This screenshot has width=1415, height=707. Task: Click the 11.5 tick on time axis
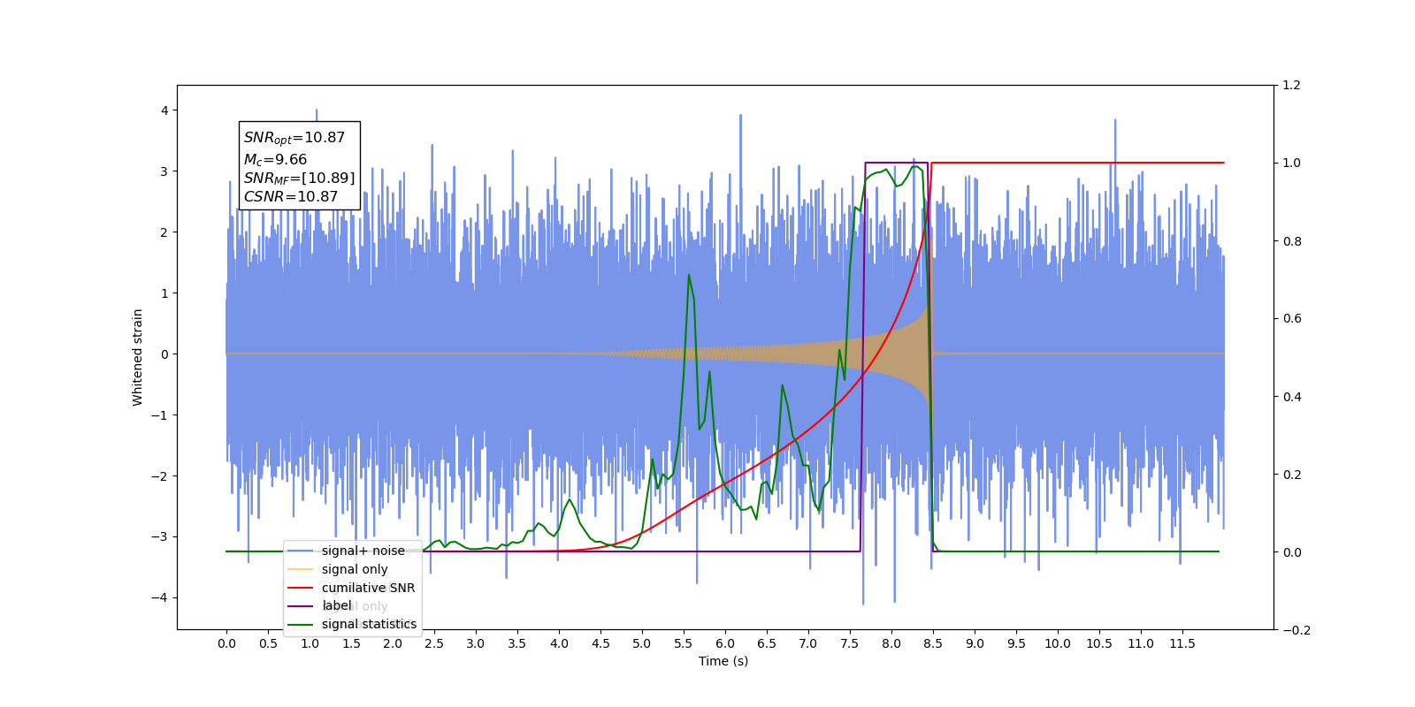click(x=1182, y=643)
